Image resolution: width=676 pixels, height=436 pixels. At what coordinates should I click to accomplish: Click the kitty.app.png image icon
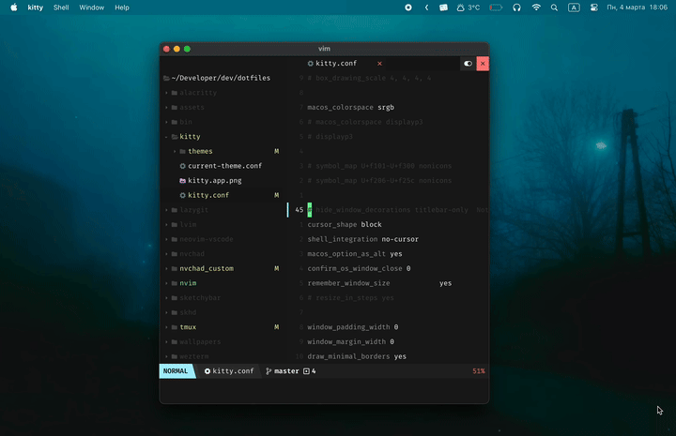(183, 181)
